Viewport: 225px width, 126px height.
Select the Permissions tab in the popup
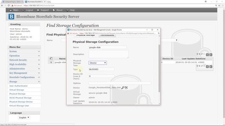(107, 35)
